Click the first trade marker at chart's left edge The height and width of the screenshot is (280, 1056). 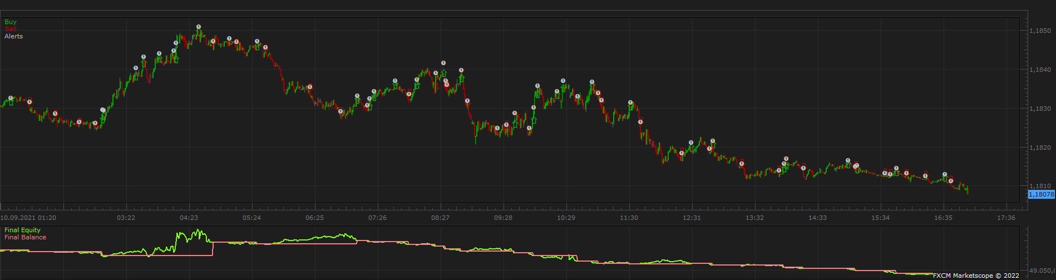pos(11,98)
